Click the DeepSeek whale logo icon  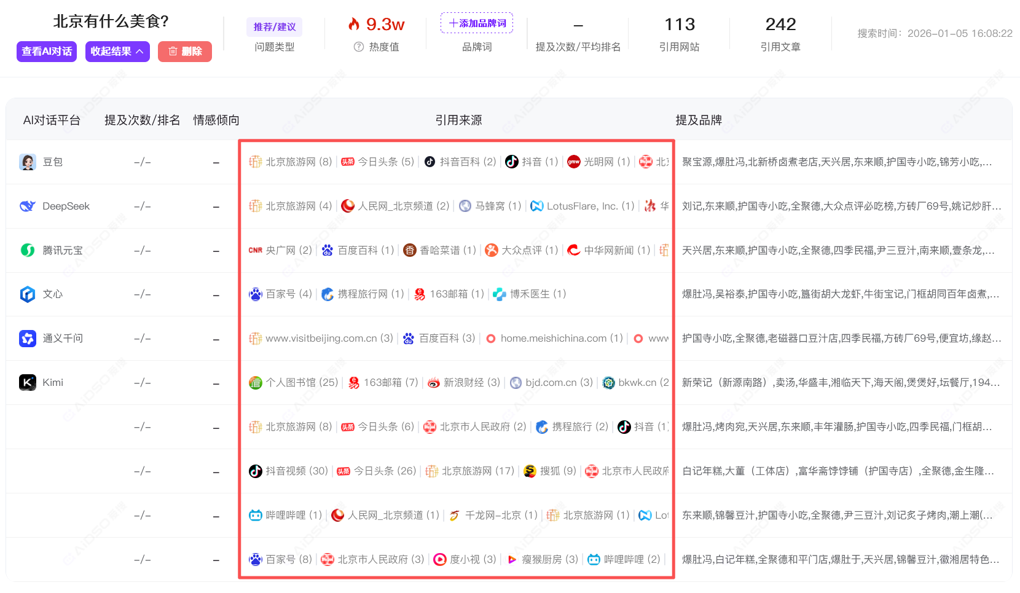pyautogui.click(x=28, y=206)
